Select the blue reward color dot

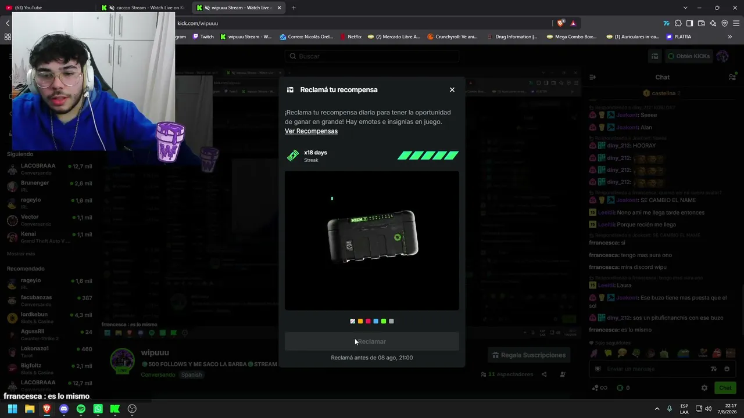coord(375,321)
